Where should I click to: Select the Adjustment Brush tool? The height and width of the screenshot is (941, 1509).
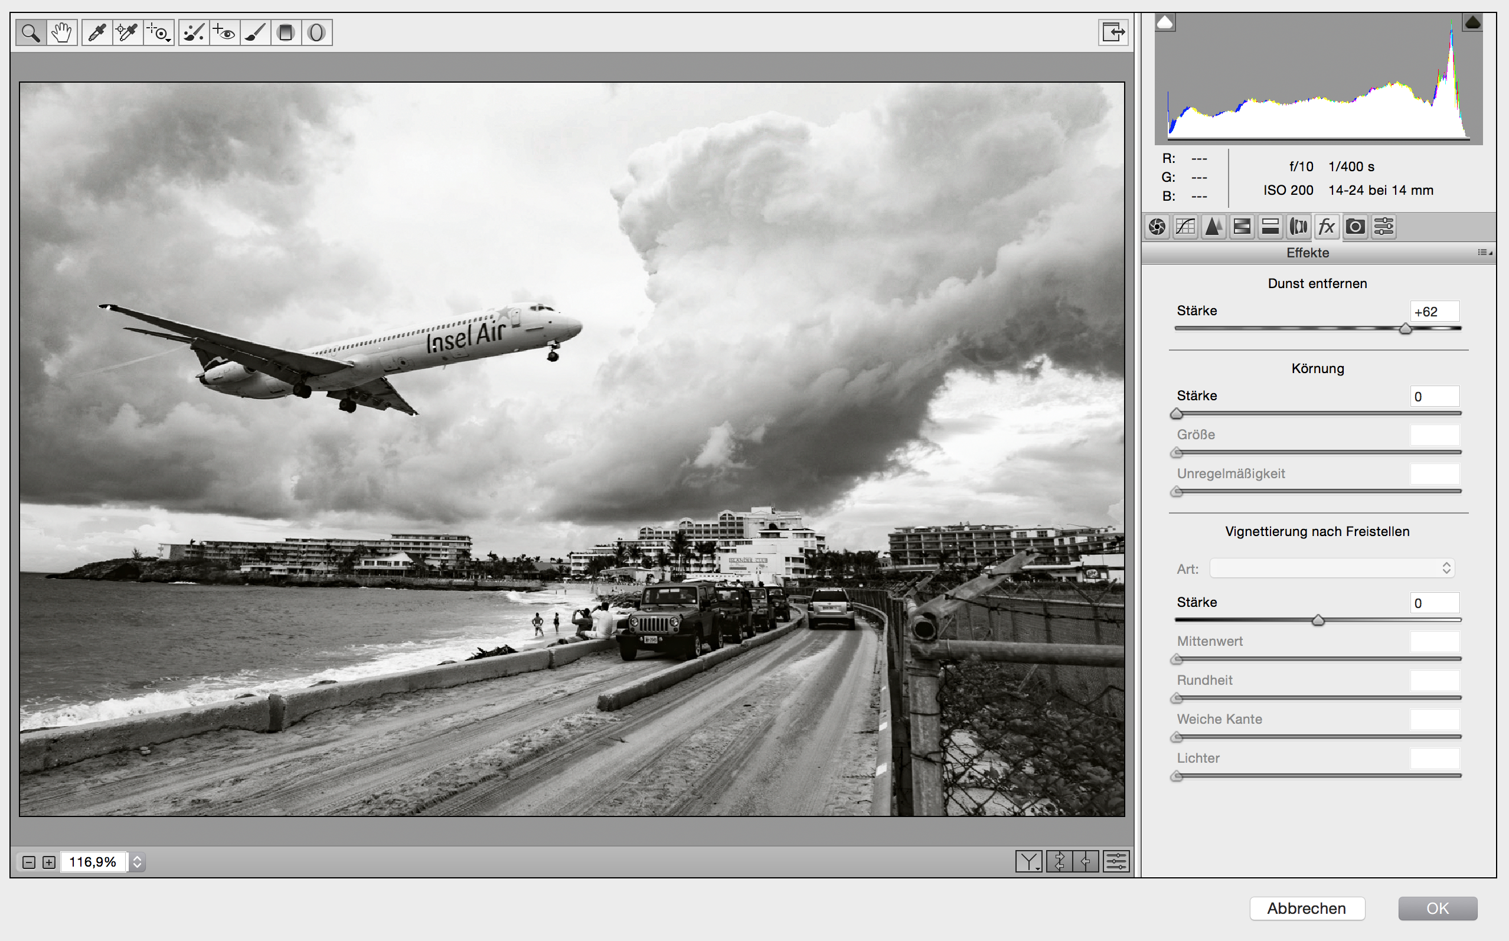254,32
